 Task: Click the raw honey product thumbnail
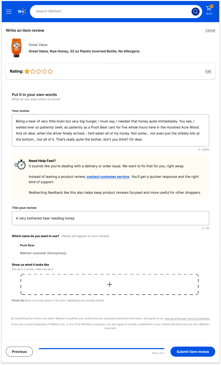point(17,48)
